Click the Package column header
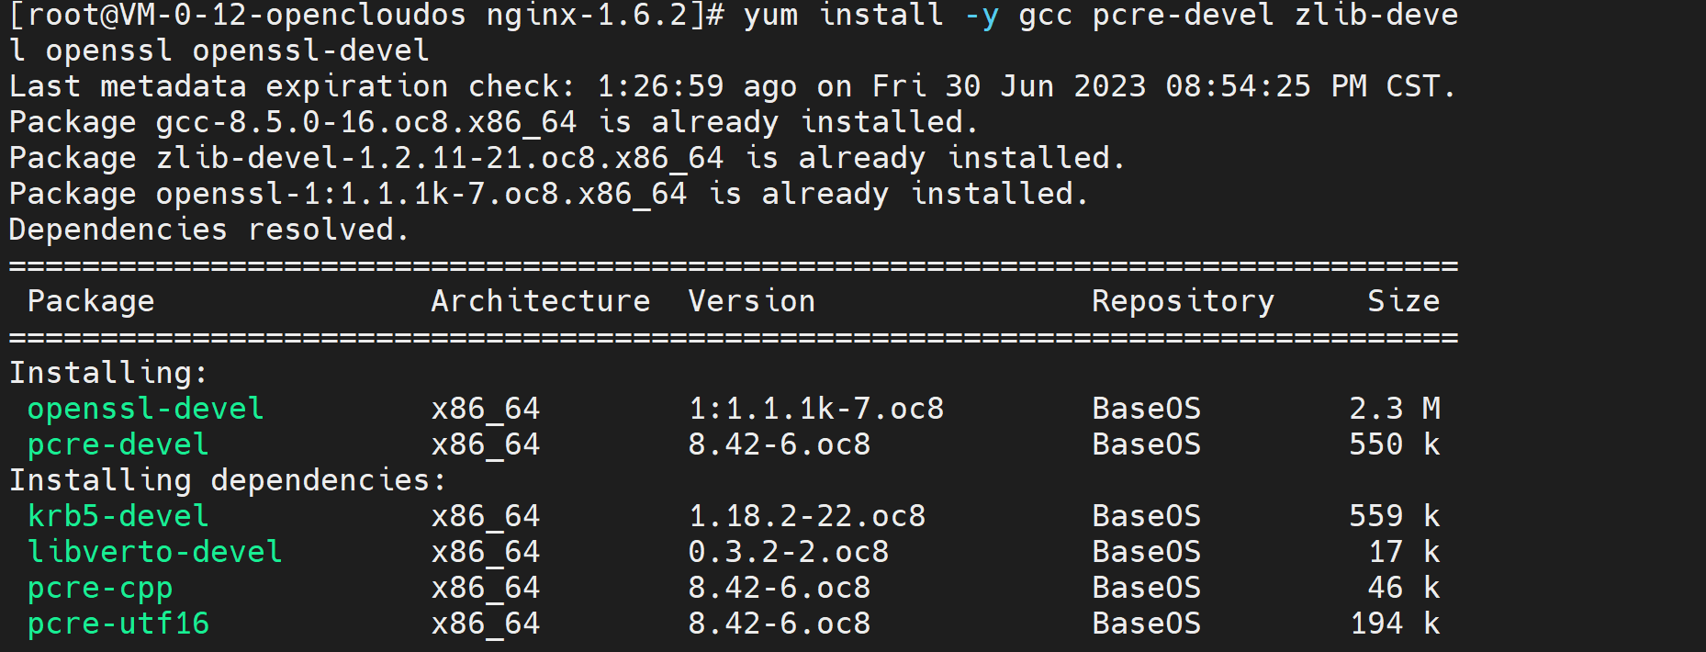1706x652 pixels. (x=91, y=301)
